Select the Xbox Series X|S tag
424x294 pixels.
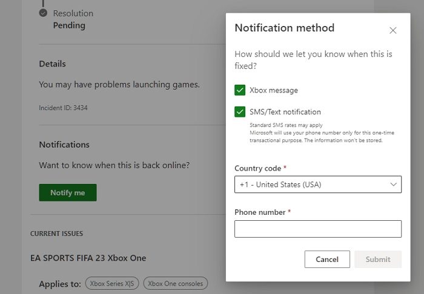coord(113,283)
